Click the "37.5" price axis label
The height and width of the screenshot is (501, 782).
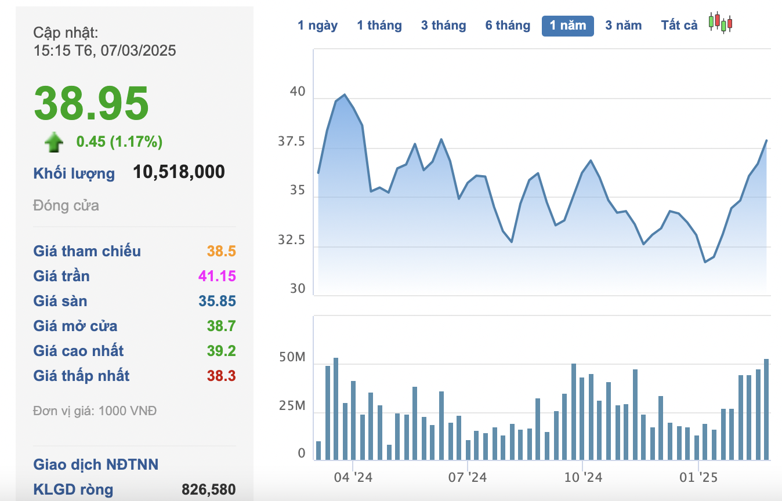(x=291, y=141)
